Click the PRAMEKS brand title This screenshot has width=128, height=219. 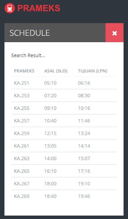(x=39, y=8)
